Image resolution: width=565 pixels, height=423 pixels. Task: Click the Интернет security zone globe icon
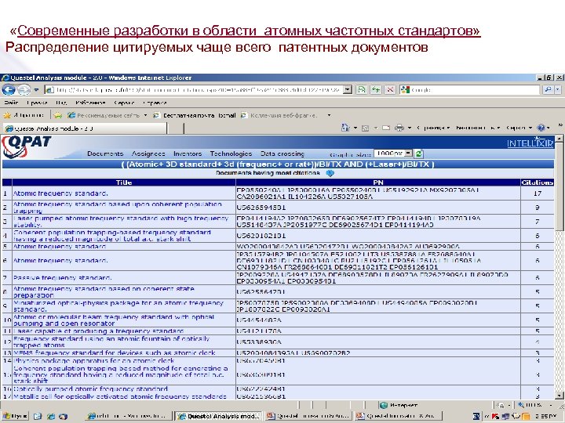click(384, 406)
